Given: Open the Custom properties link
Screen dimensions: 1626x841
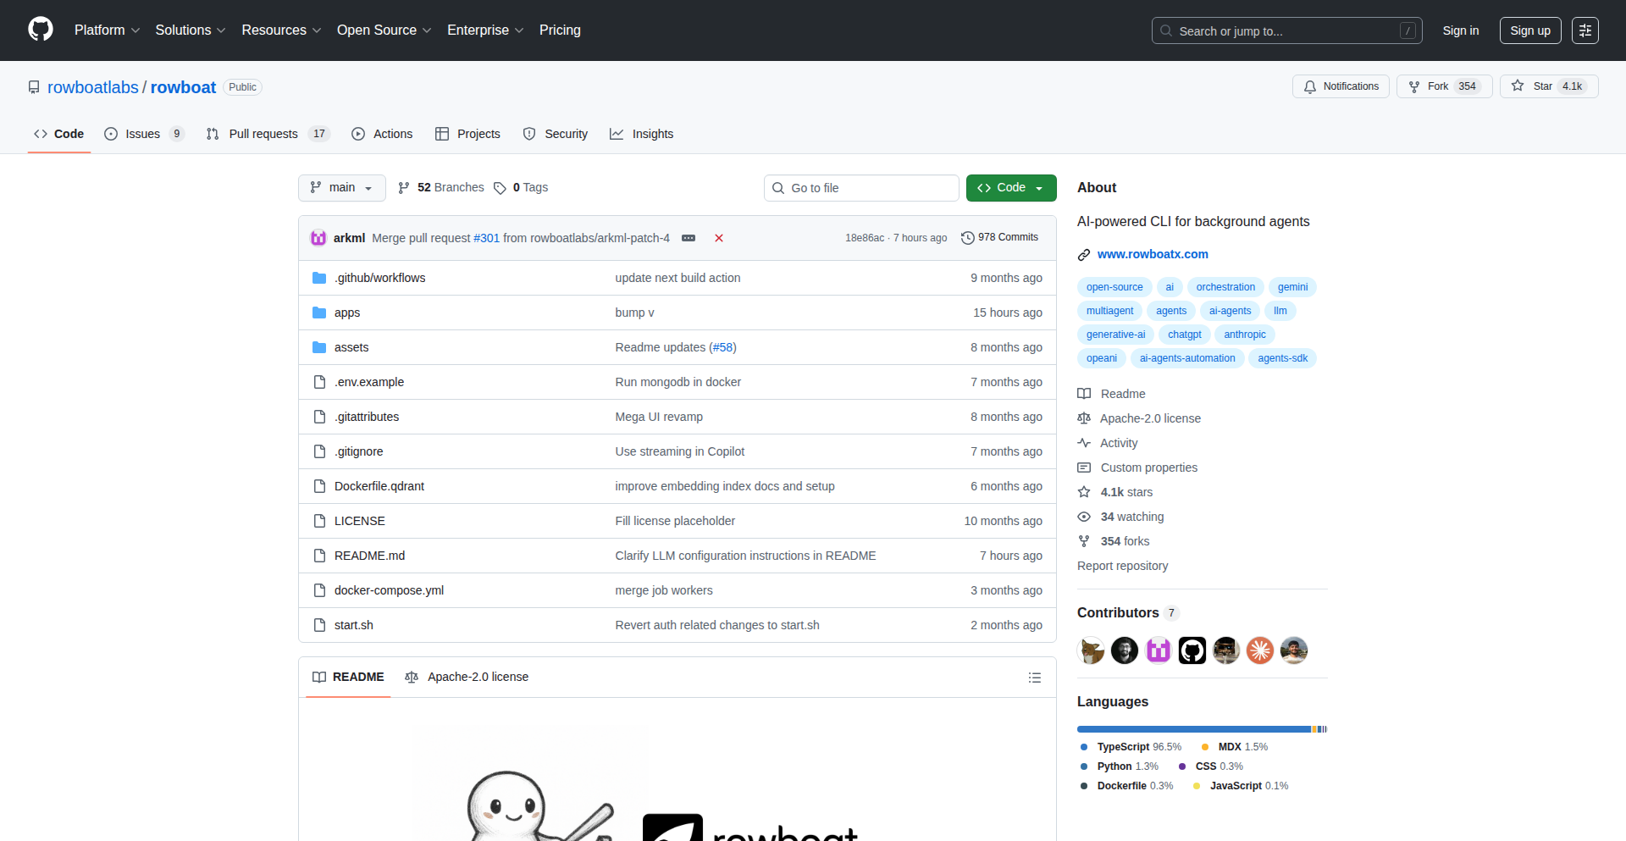Looking at the screenshot, I should [1137, 468].
